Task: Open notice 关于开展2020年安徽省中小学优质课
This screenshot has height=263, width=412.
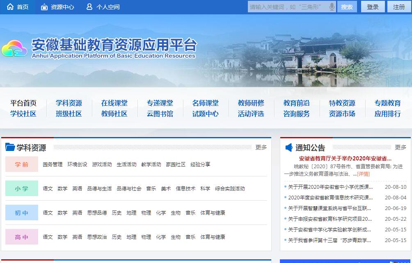Action: [330, 187]
